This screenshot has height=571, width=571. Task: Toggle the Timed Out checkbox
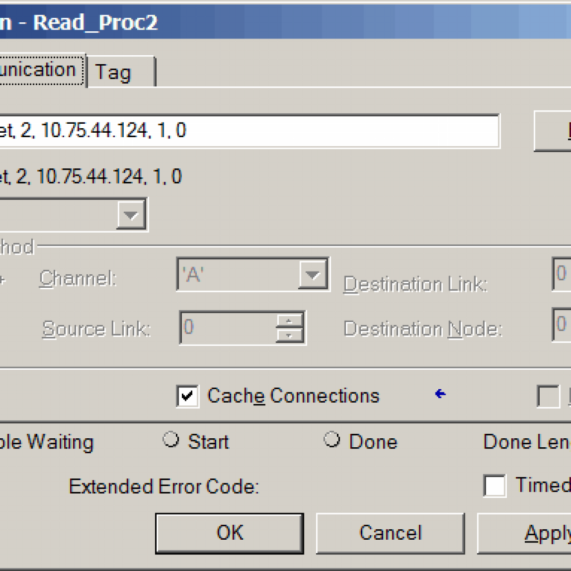[495, 486]
